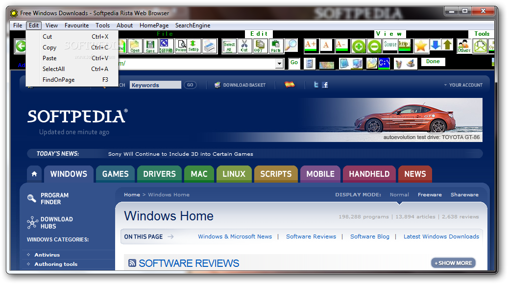The image size is (508, 284).
Task: Open the About menu
Action: tap(124, 25)
